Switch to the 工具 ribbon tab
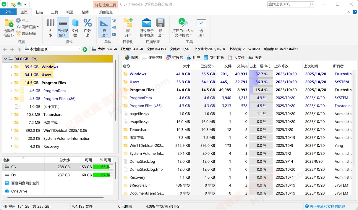The width and height of the screenshot is (358, 210). (54, 12)
